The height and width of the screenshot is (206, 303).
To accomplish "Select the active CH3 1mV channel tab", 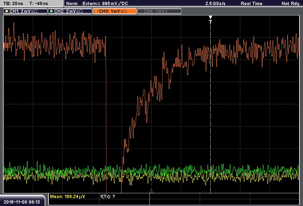I will pos(115,11).
